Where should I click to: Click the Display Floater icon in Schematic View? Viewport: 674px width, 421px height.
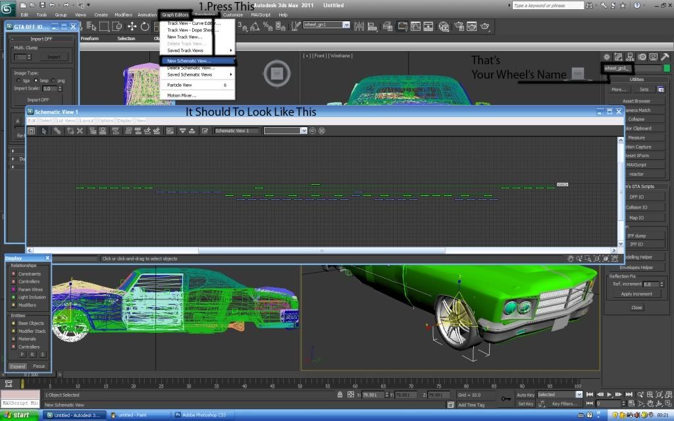pos(32,131)
